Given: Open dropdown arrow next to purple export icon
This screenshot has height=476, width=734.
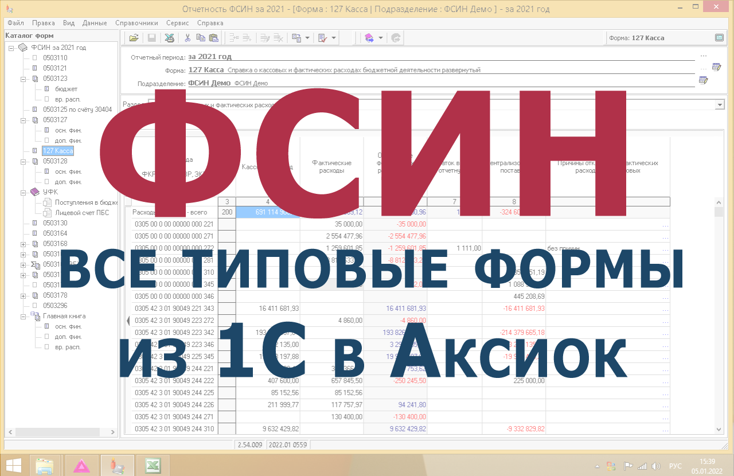Looking at the screenshot, I should 380,38.
